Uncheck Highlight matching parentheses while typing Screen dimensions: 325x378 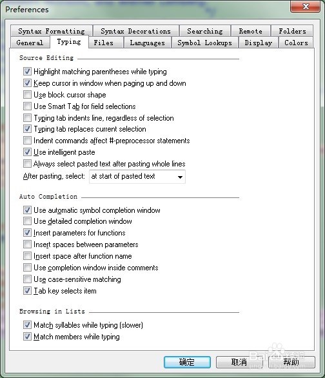coord(27,72)
